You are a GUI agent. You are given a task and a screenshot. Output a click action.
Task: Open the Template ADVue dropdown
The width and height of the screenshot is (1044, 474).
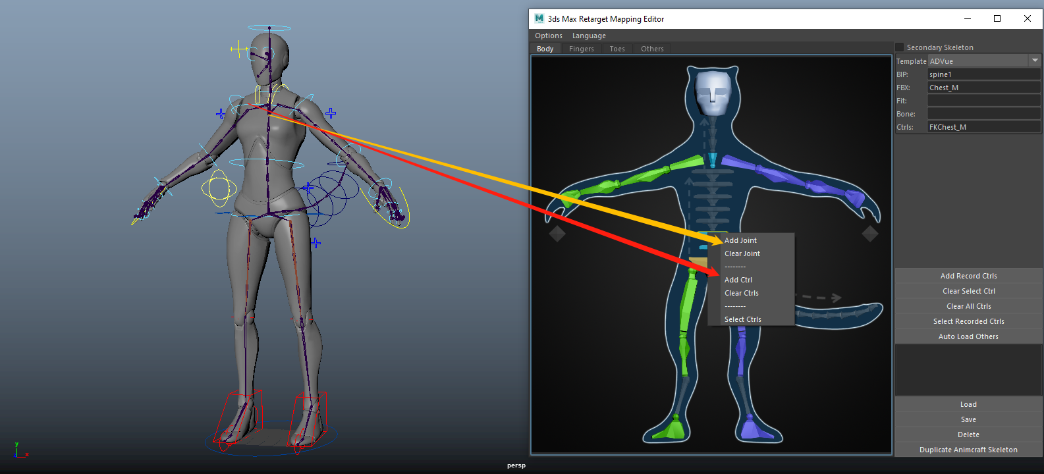(984, 61)
